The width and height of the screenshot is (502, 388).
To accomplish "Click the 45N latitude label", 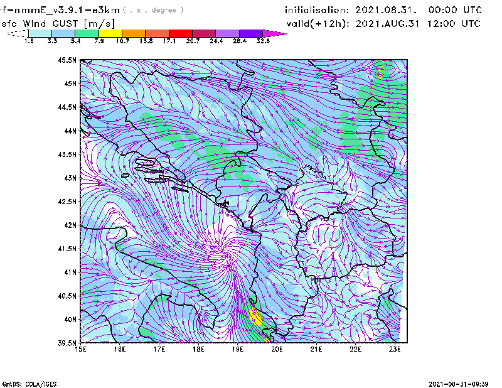I will (x=70, y=84).
